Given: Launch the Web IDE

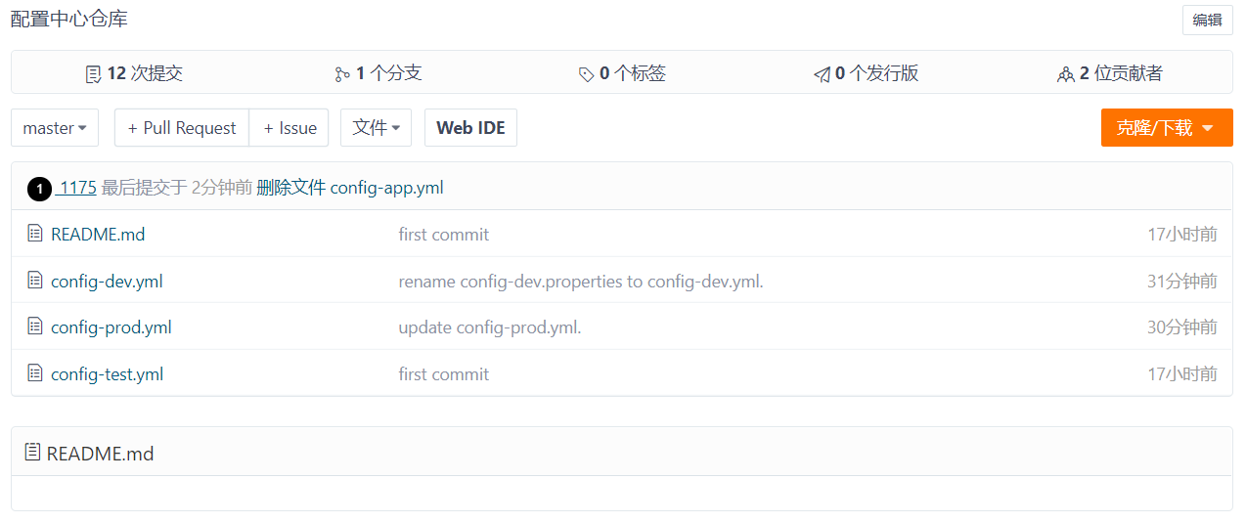Looking at the screenshot, I should pyautogui.click(x=470, y=128).
